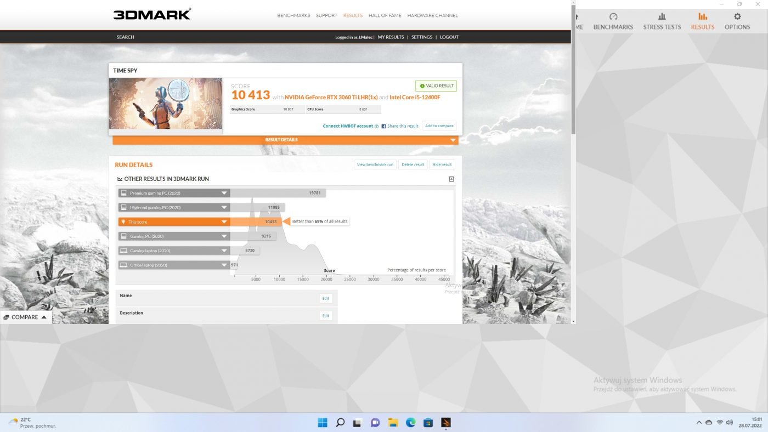
Task: Click Delete result button
Action: 413,164
